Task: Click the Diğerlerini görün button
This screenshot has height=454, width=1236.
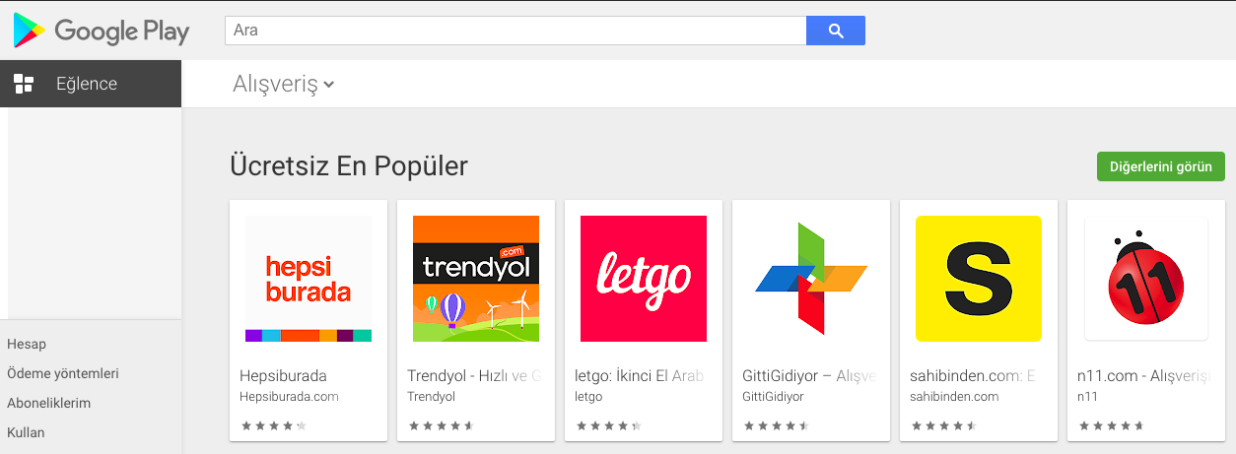Action: pos(1161,166)
